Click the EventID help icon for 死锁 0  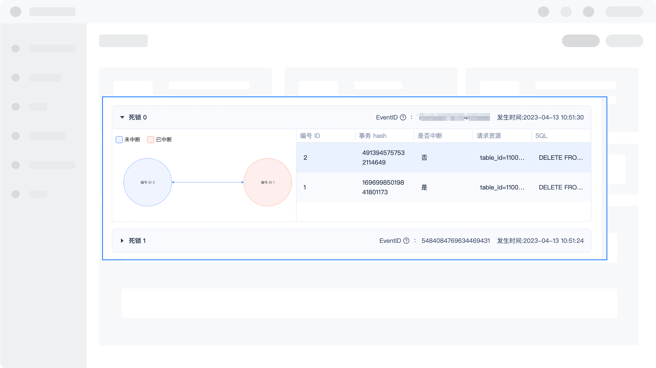403,117
